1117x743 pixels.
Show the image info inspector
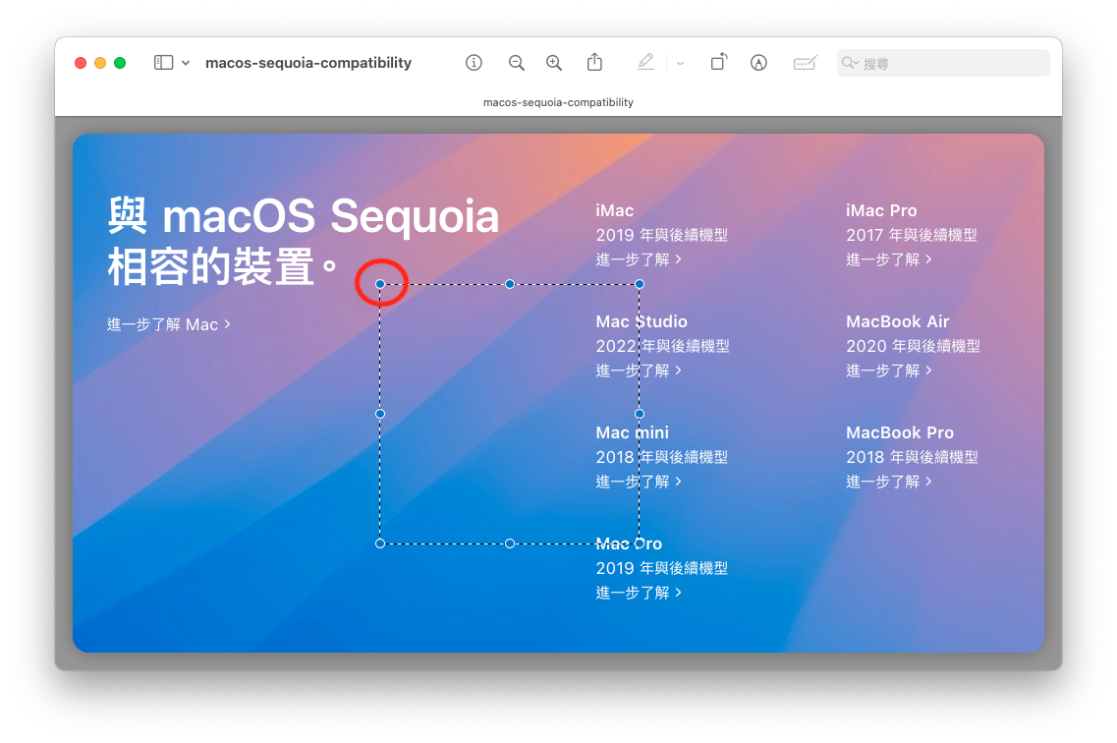click(x=474, y=63)
